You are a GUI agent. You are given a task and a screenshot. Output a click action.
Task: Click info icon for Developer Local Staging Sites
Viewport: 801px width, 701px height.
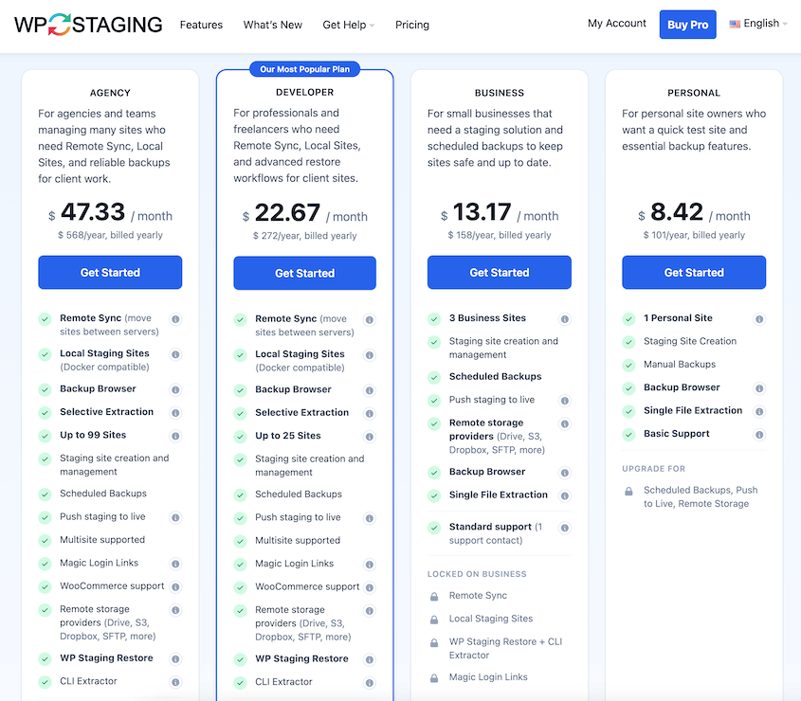coord(370,355)
